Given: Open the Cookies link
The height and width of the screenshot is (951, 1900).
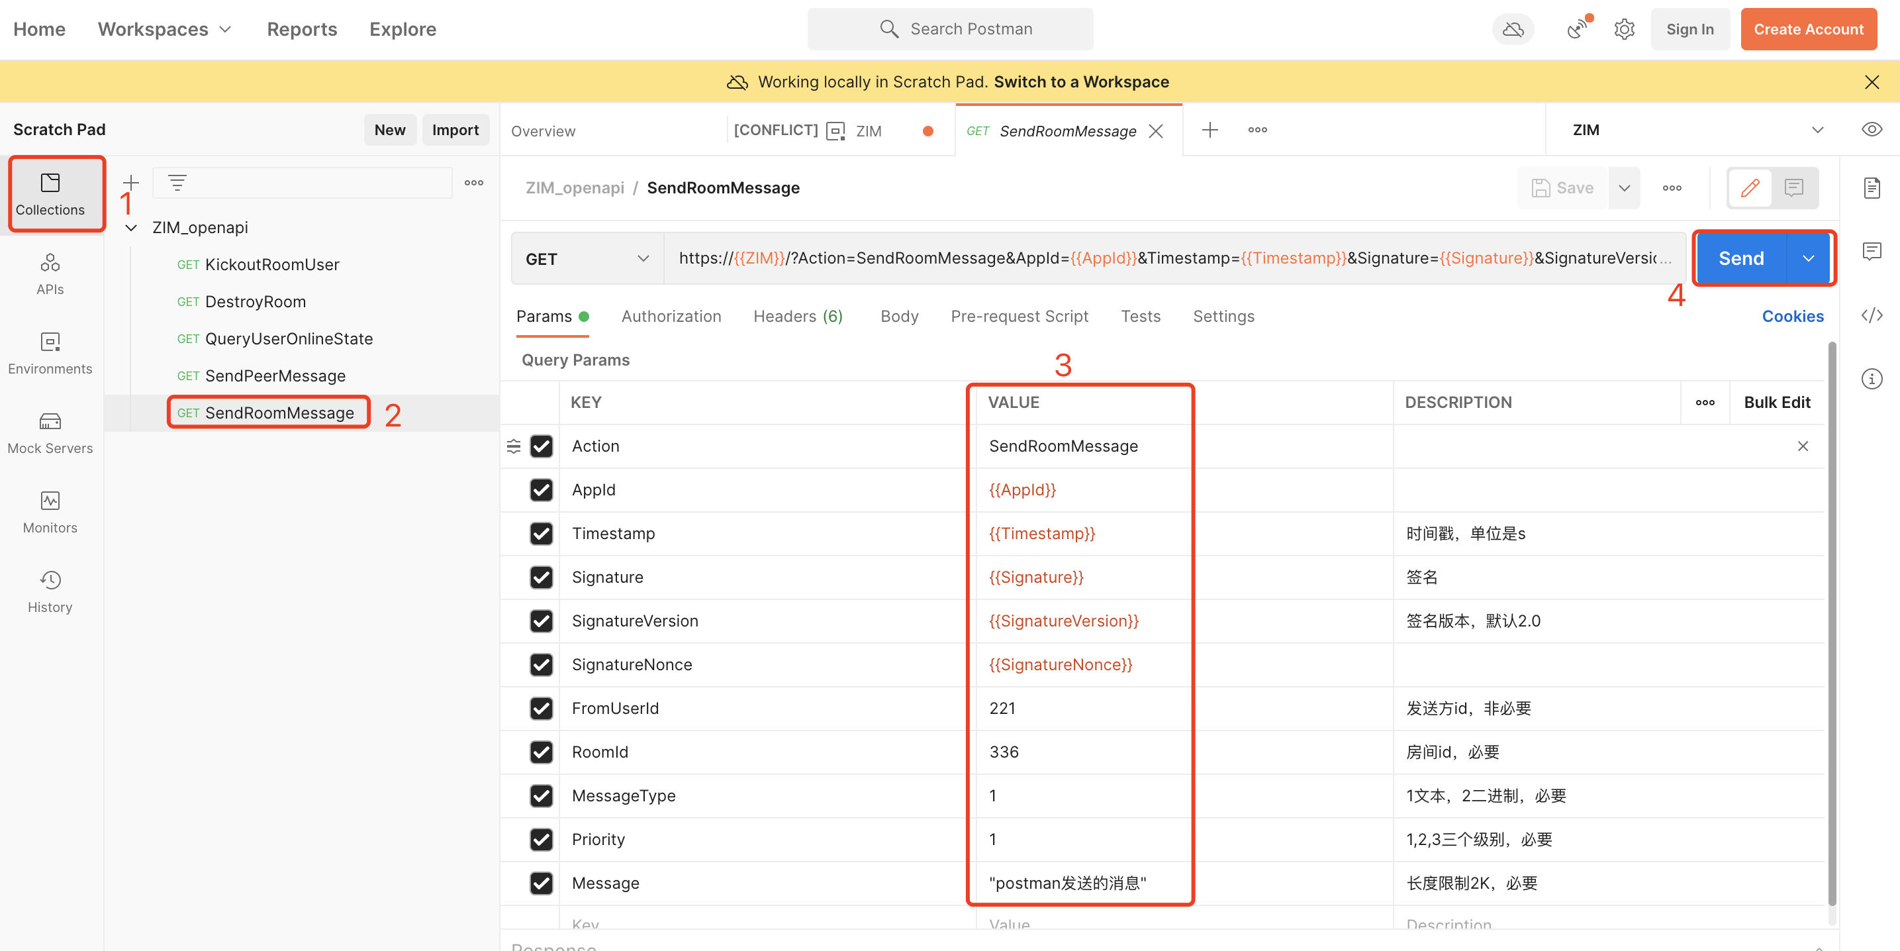Looking at the screenshot, I should pyautogui.click(x=1792, y=317).
